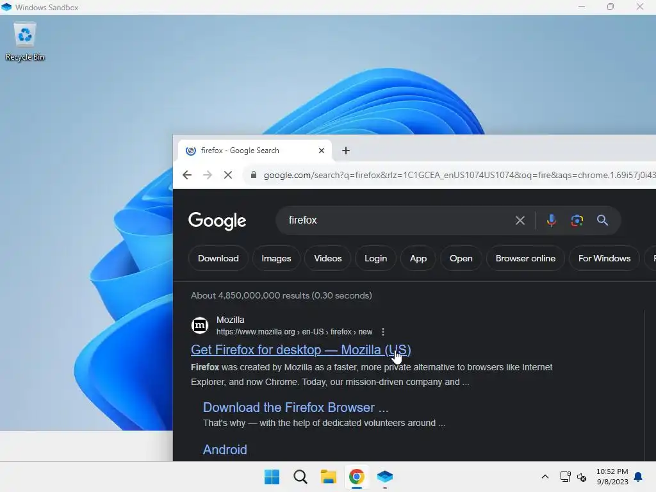Start voice search with the microphone icon
Image resolution: width=656 pixels, height=492 pixels.
click(x=552, y=220)
